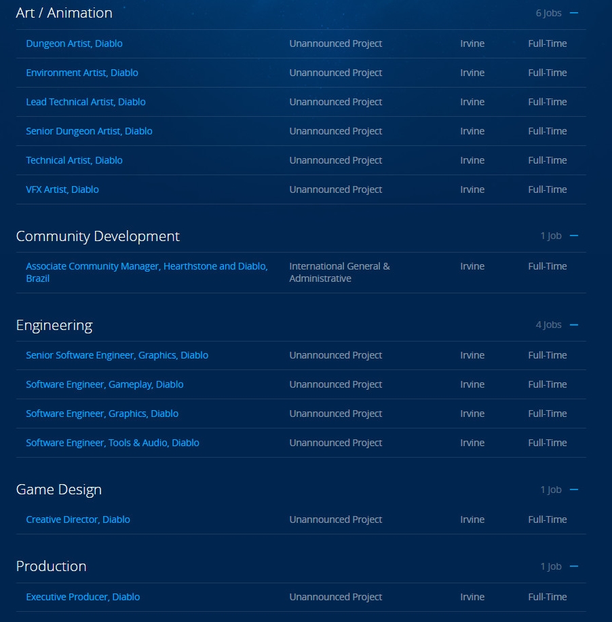The image size is (612, 622).
Task: Click "Unannounced Project" in Senior Dungeon Artist row
Action: pyautogui.click(x=336, y=131)
